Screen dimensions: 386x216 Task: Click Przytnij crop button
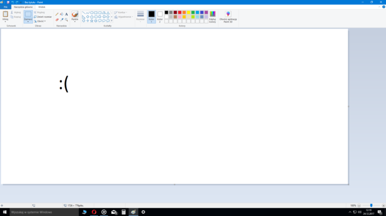pos(39,12)
